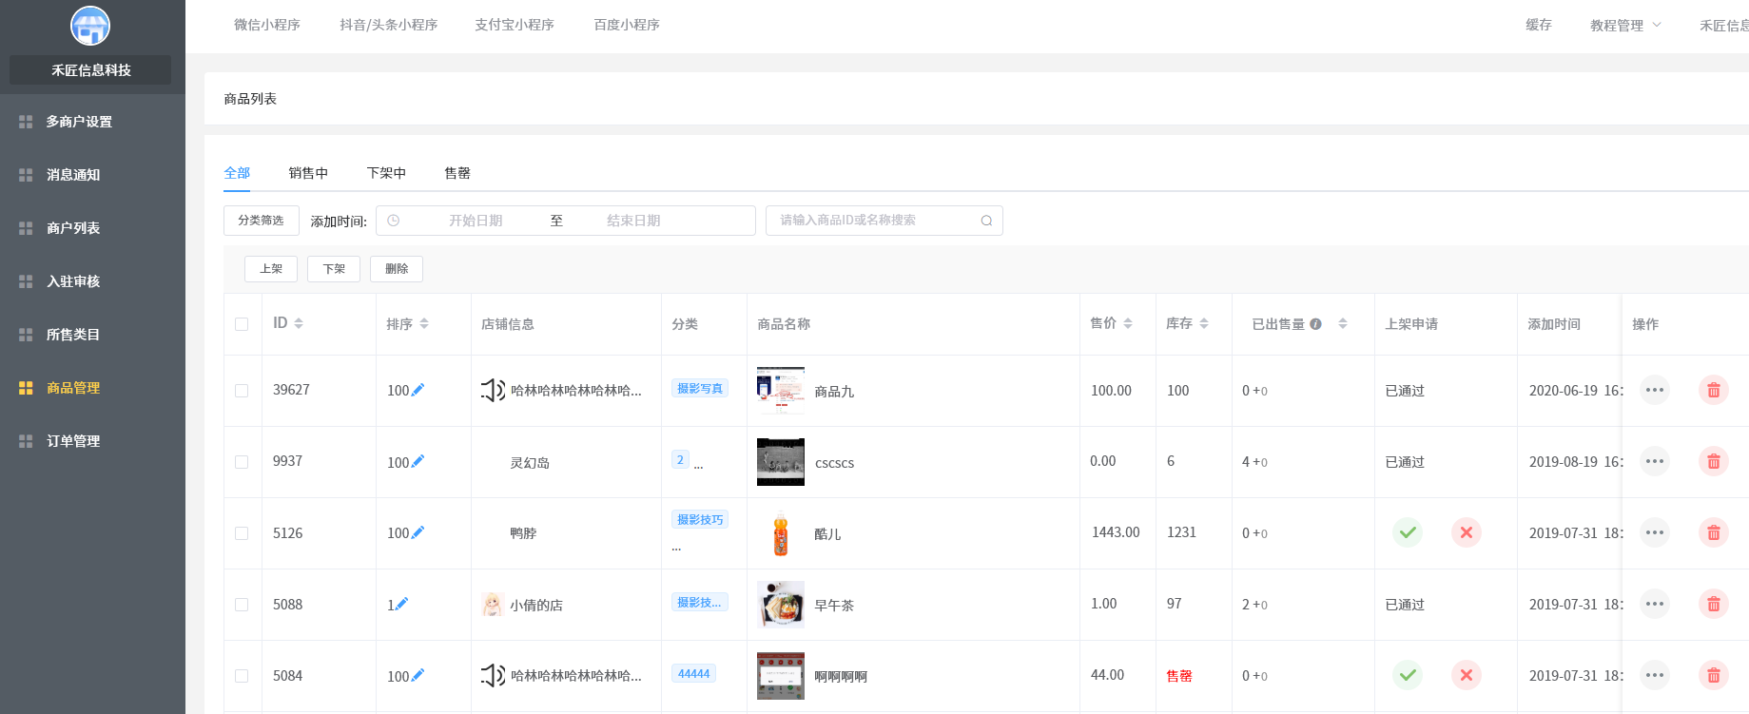Open 订单管理 in sidebar

point(73,441)
